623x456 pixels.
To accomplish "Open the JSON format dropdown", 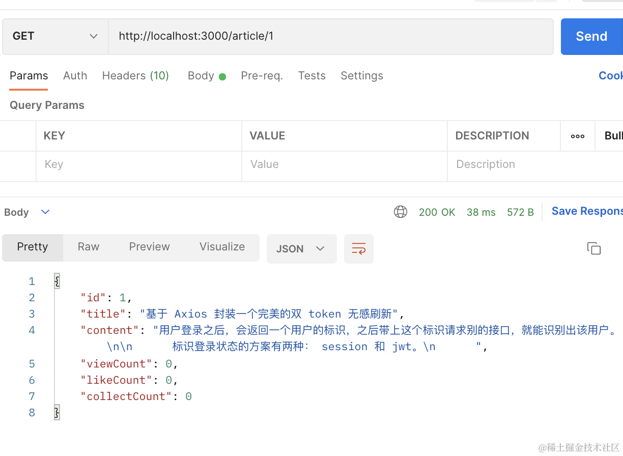I will coord(301,249).
